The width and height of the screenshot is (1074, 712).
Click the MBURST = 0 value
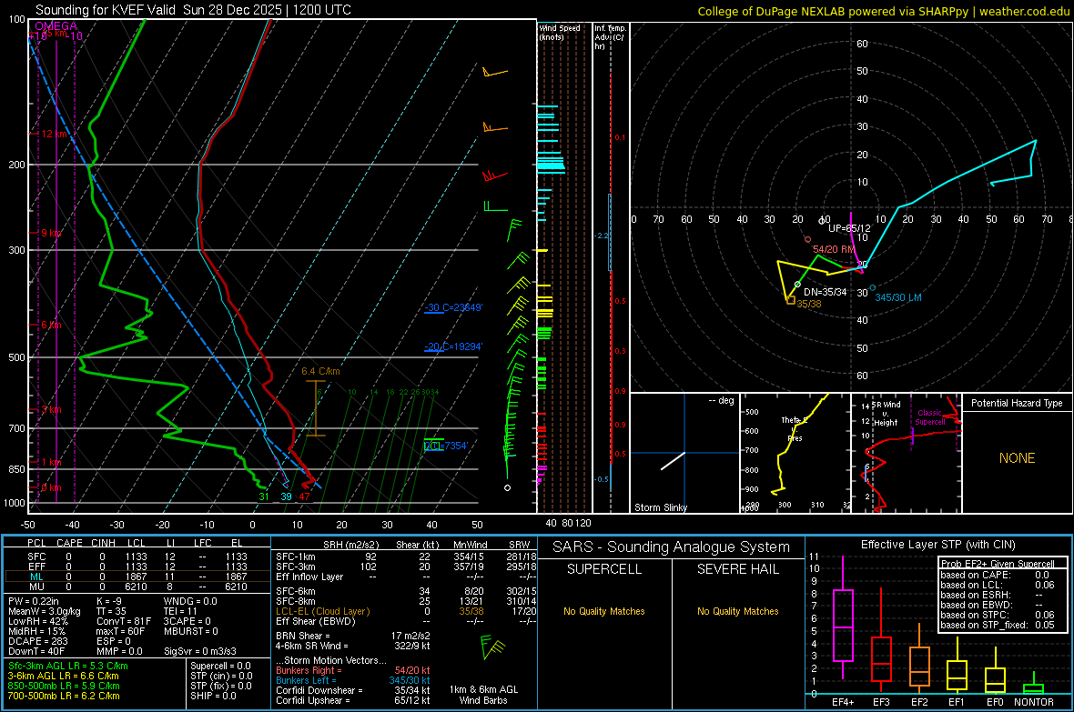pos(191,631)
